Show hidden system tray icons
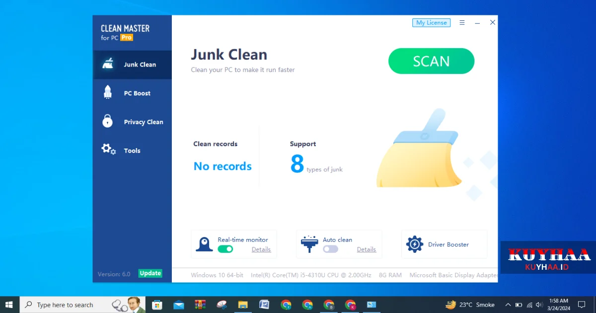596x313 pixels. tap(508, 305)
